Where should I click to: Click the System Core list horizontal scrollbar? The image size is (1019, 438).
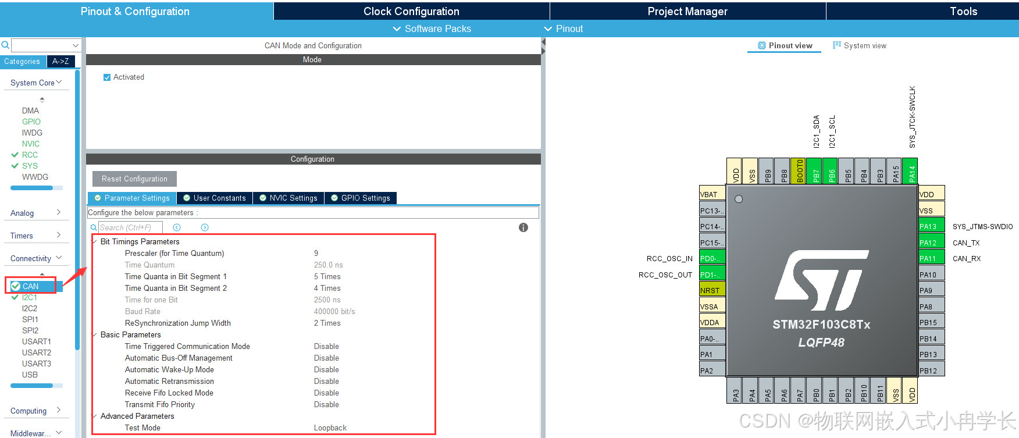pos(31,188)
